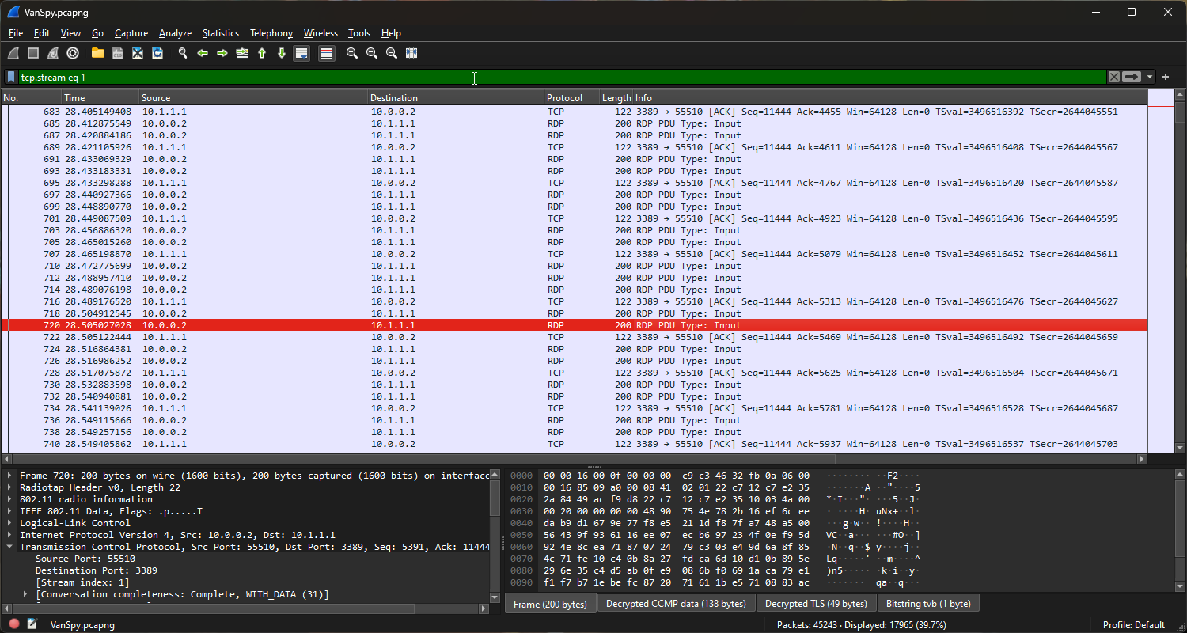Image resolution: width=1187 pixels, height=633 pixels.
Task: Sort by the Info column header
Action: [890, 98]
